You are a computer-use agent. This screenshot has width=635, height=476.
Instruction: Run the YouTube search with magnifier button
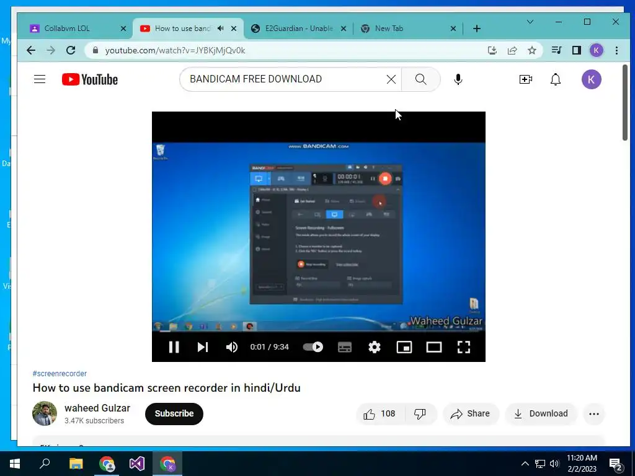(x=421, y=79)
